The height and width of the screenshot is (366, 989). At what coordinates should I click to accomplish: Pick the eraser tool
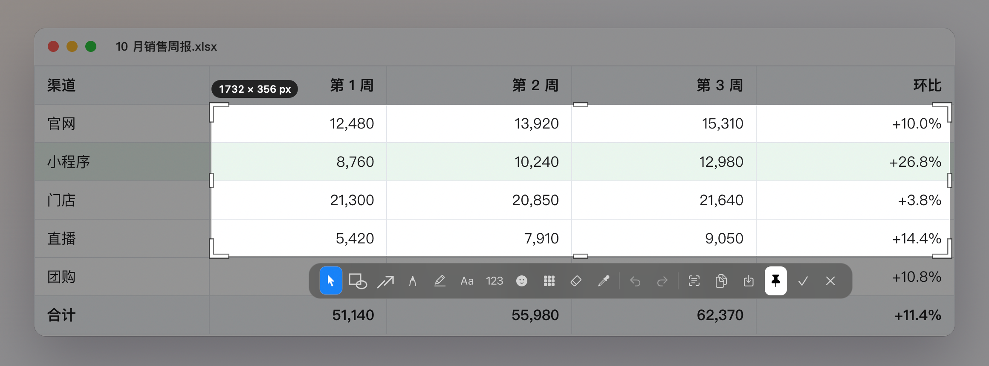(576, 281)
